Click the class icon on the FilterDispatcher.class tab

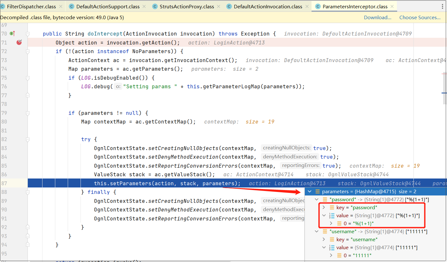[3, 6]
